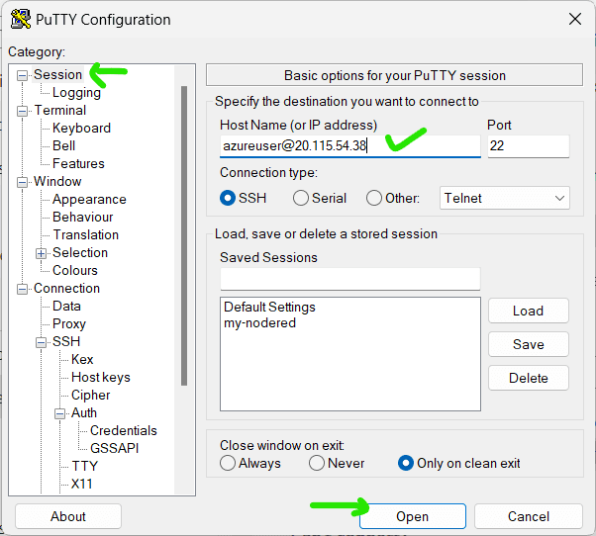Save the current session settings
Screen dimensions: 596x536
529,344
